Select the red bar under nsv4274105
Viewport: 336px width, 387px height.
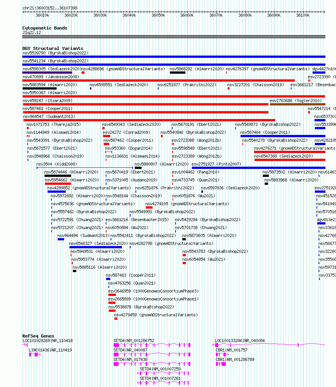pyautogui.click(x=149, y=207)
